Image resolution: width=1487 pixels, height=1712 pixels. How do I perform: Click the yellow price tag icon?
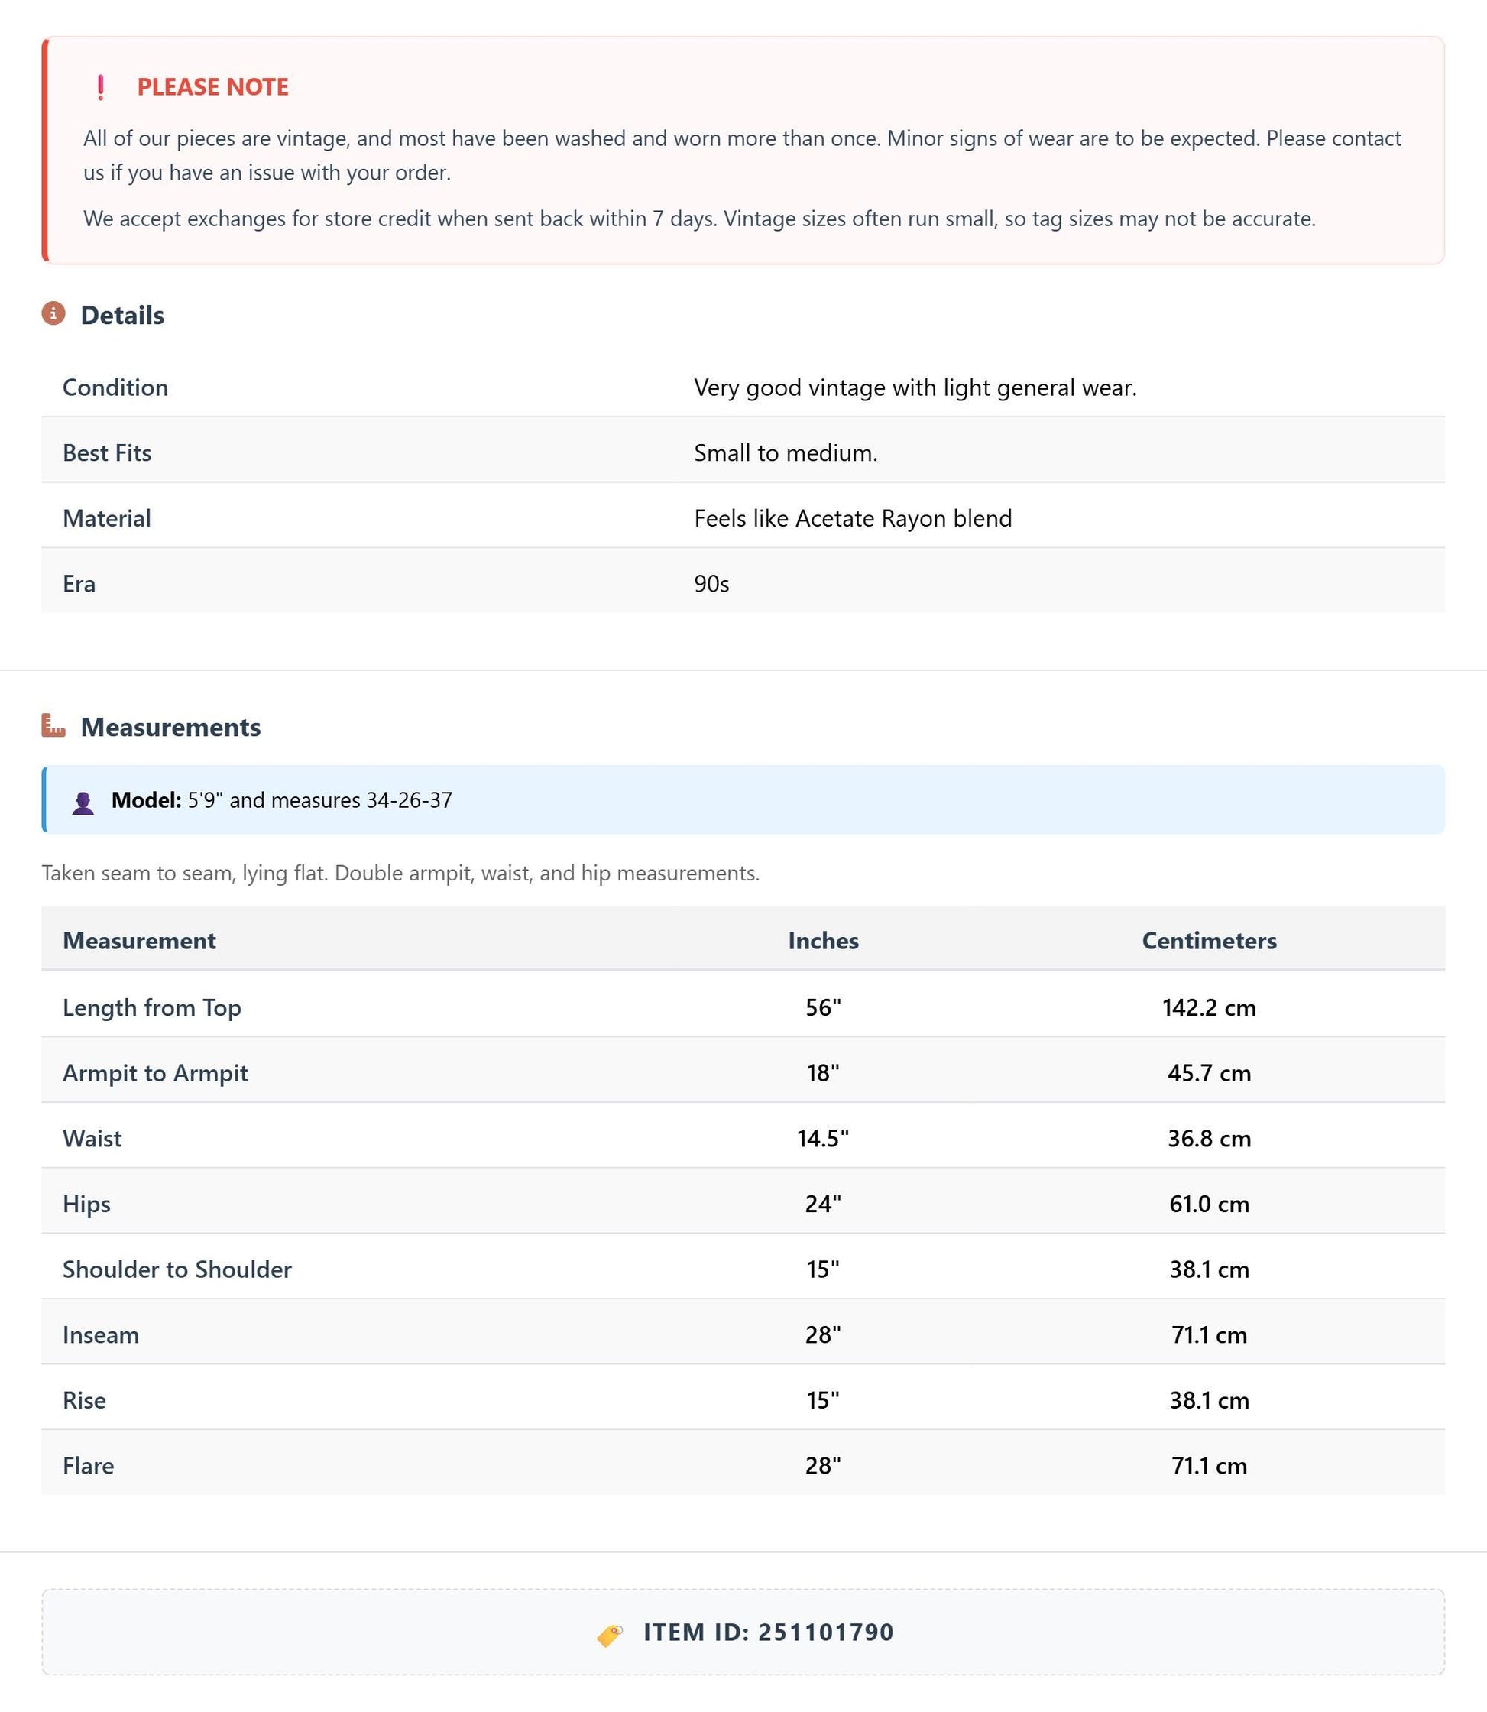(610, 1635)
